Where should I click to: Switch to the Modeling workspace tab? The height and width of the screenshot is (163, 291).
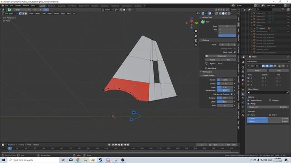point(51,6)
